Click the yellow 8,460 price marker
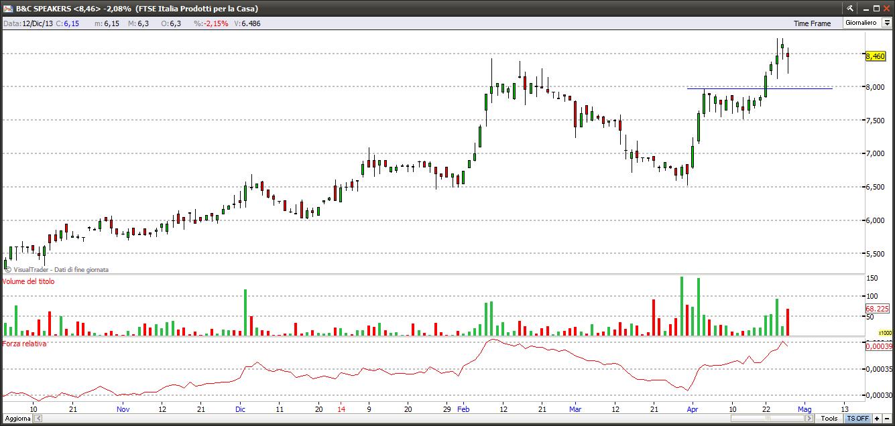895x426 pixels. tap(876, 56)
